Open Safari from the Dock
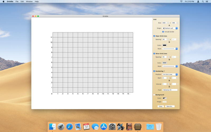 pyautogui.click(x=69, y=127)
